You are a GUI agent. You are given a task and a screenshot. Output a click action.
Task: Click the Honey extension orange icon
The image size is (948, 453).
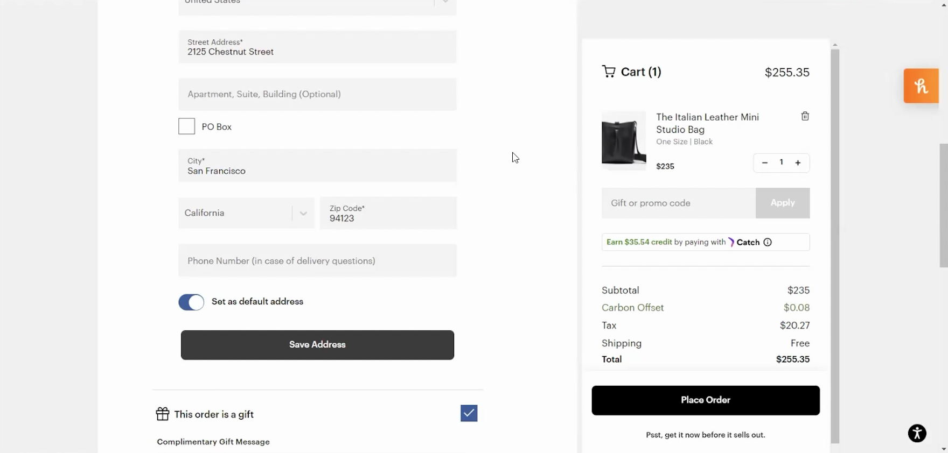pyautogui.click(x=921, y=86)
